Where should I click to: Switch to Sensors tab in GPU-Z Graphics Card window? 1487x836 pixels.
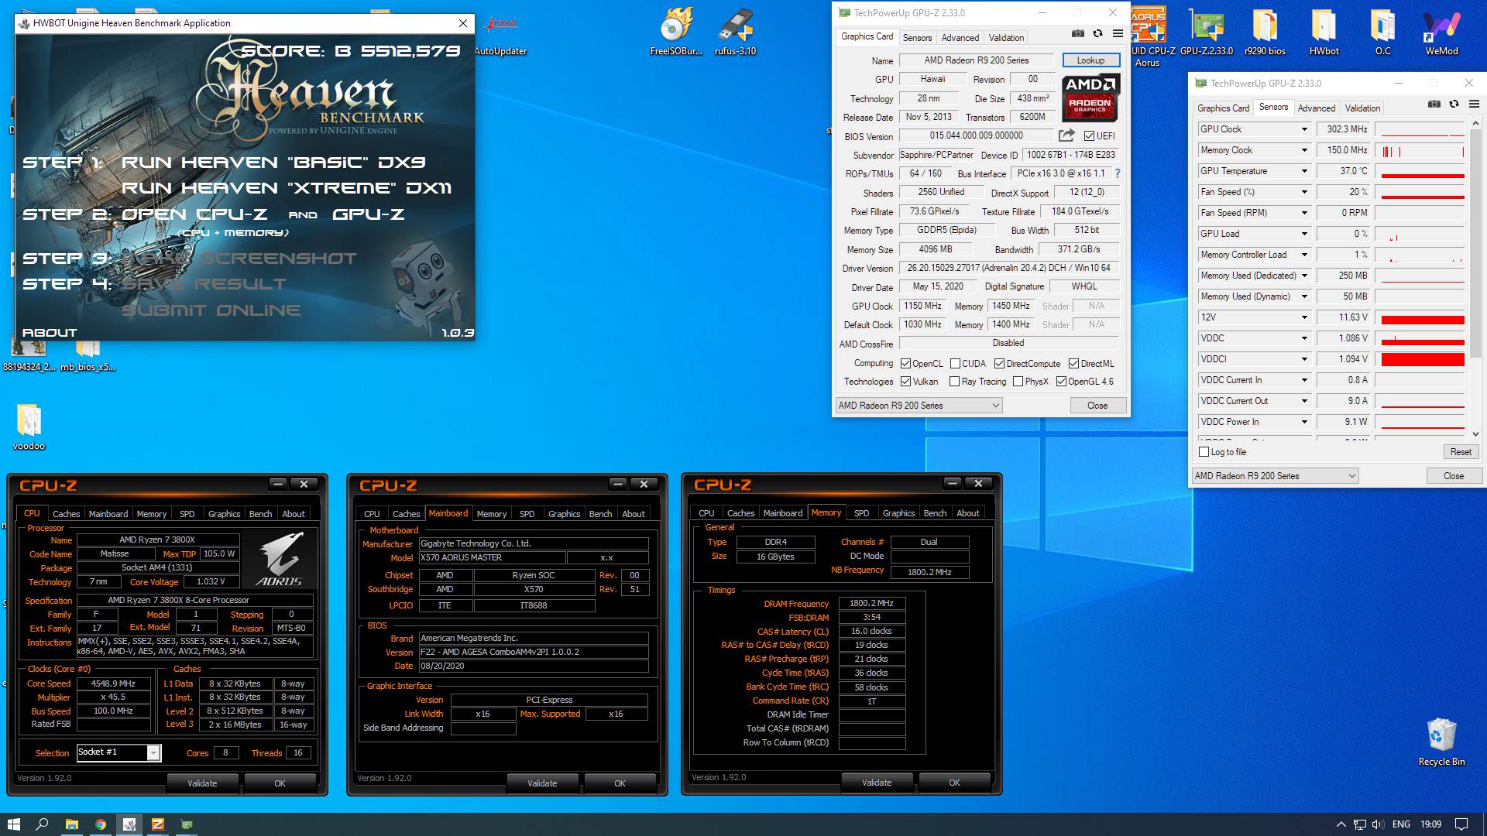point(917,37)
